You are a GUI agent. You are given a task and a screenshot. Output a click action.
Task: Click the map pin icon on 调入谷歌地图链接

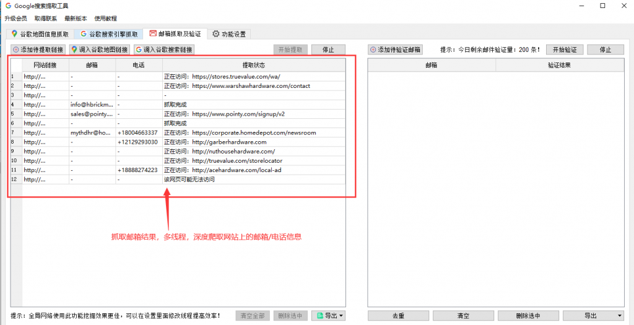pyautogui.click(x=74, y=50)
